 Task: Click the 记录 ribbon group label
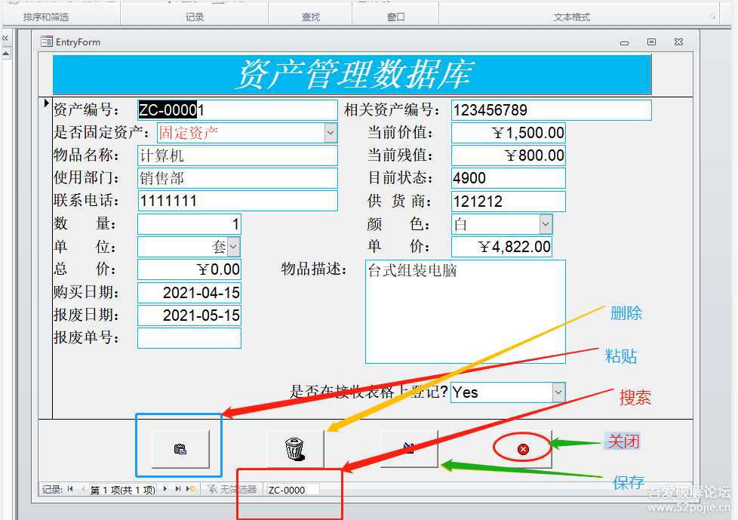pos(195,17)
